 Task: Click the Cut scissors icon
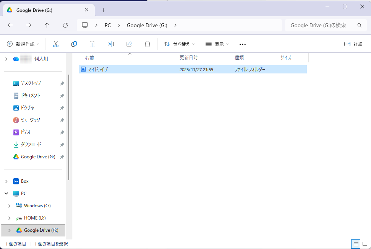click(56, 44)
